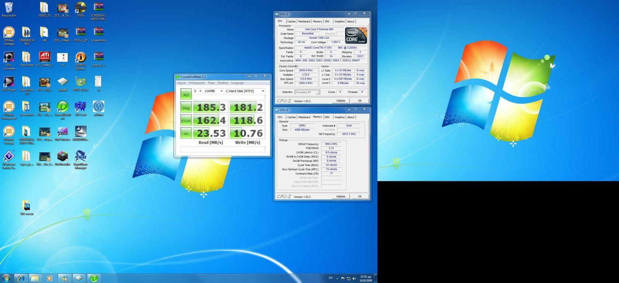619x283 pixels.
Task: Click the Intel Core i7 logo in CPU-Z
Action: 356,36
